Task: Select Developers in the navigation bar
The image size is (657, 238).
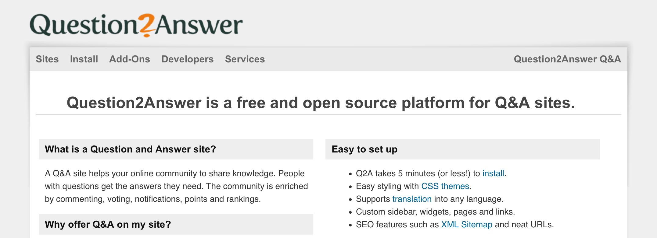Action: [x=188, y=59]
